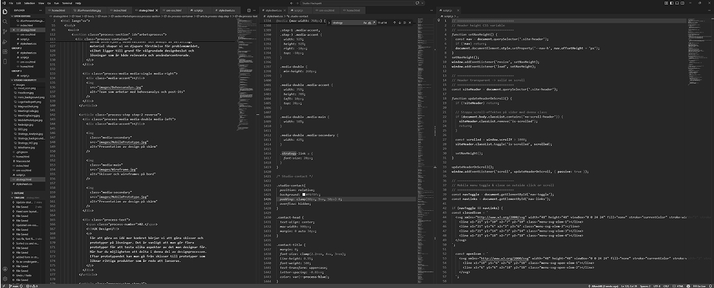Screen dimensions: 714x288
Task: Open the Manage gear icon
Action: click(5, 279)
